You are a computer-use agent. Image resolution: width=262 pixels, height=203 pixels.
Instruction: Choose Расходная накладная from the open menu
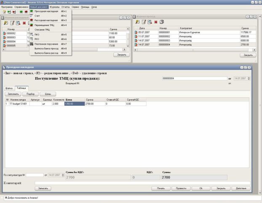[51, 20]
